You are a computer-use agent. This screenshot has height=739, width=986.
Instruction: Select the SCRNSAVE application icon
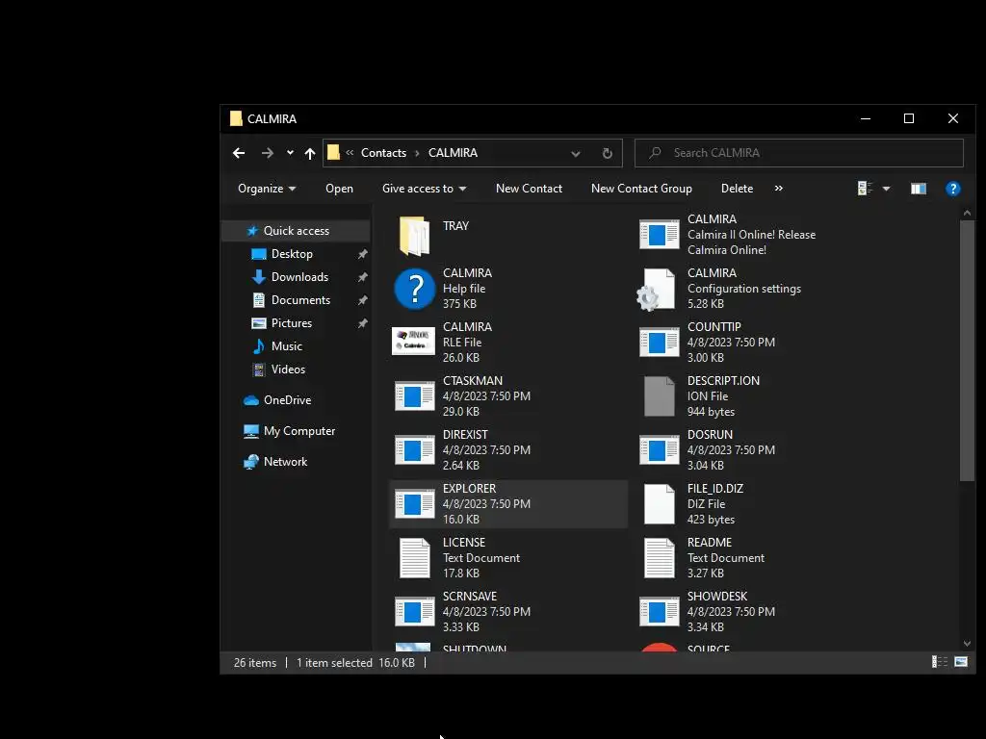414,612
